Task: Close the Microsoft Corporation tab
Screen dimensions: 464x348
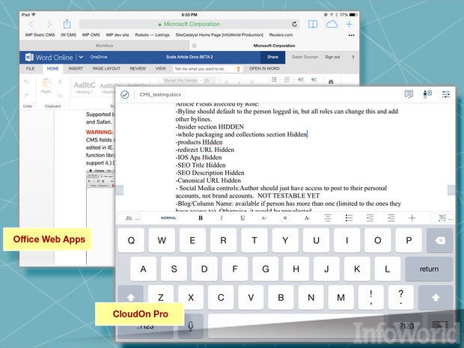Action: click(x=195, y=46)
